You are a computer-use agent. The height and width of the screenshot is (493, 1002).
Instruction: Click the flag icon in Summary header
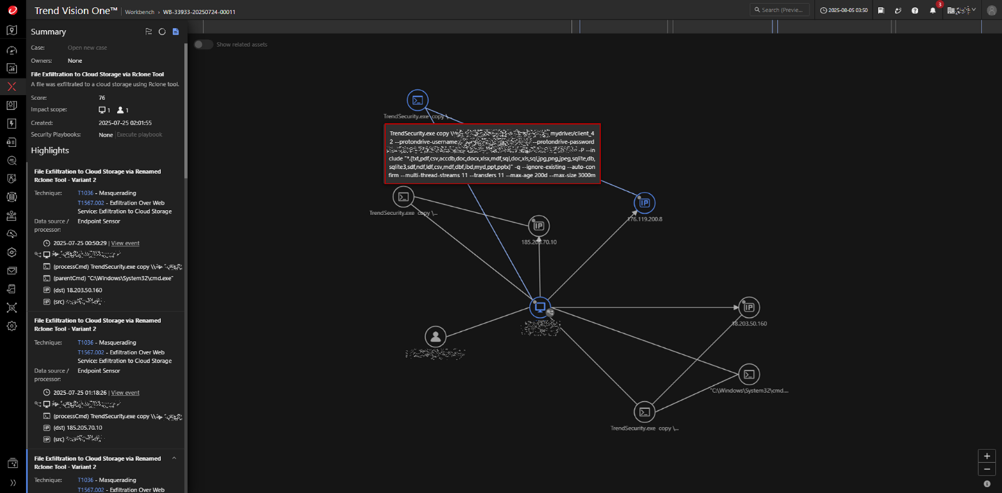149,32
